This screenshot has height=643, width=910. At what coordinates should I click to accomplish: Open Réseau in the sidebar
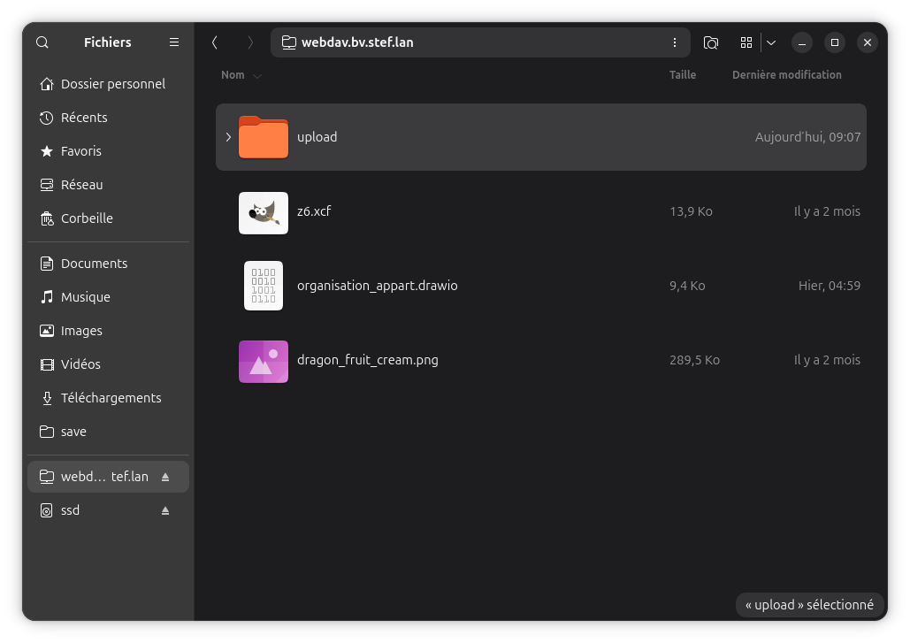pyautogui.click(x=109, y=185)
